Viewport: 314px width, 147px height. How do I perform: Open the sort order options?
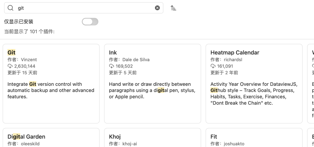(x=173, y=8)
